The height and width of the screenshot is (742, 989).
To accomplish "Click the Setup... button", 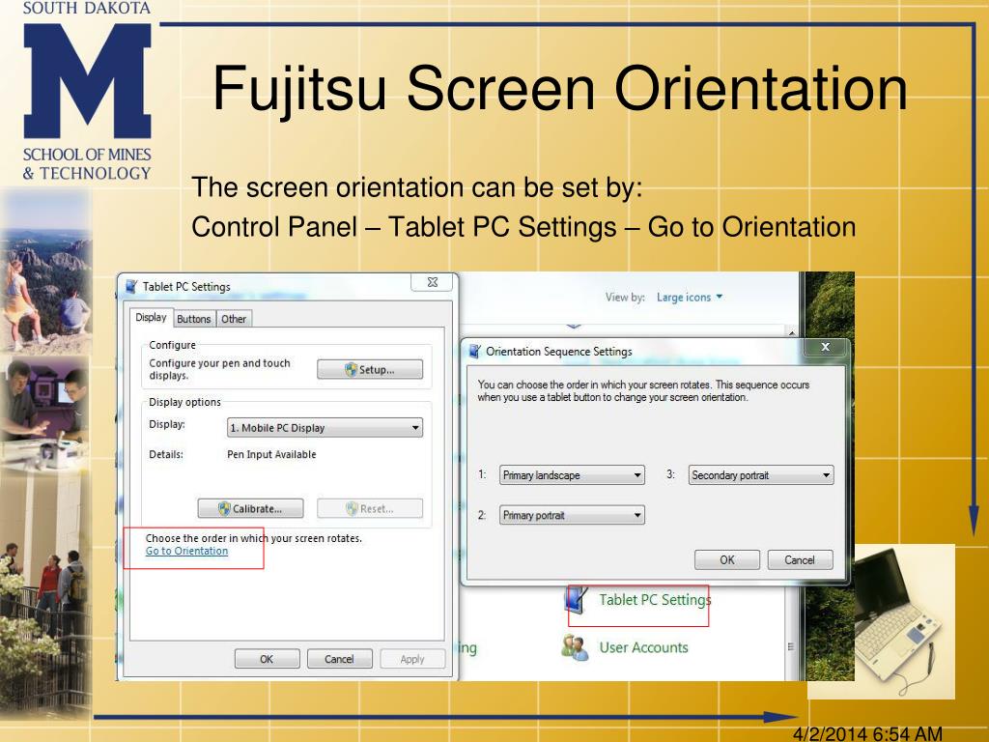I will pos(370,370).
